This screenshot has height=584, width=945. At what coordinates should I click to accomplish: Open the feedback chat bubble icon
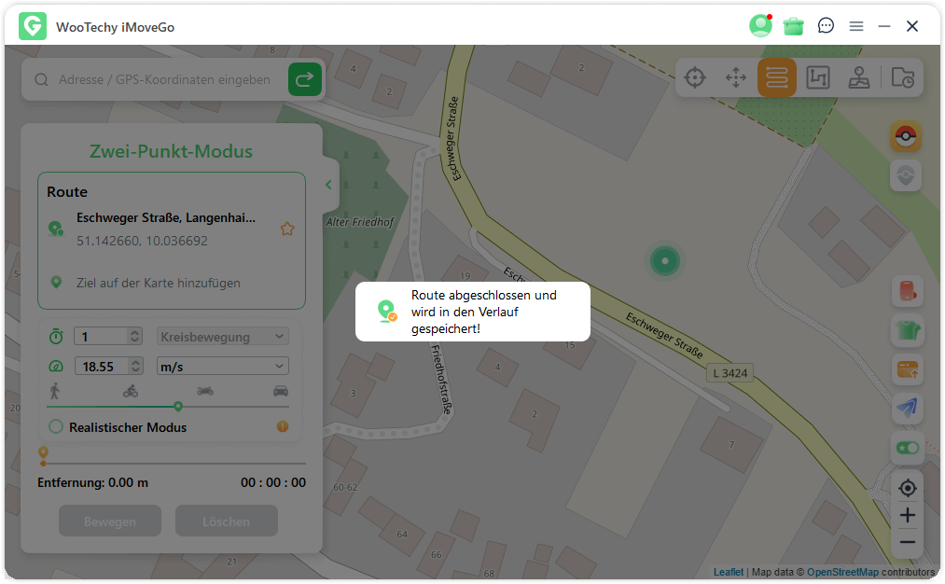[x=826, y=26]
